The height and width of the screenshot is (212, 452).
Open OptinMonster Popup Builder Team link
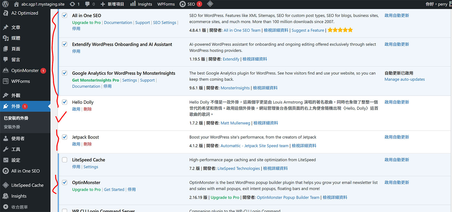pos(288,198)
